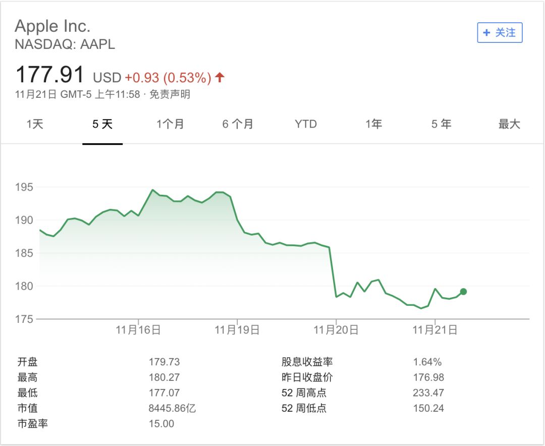This screenshot has height=446, width=545.
Task: Select the 1年 time range
Action: click(x=373, y=124)
